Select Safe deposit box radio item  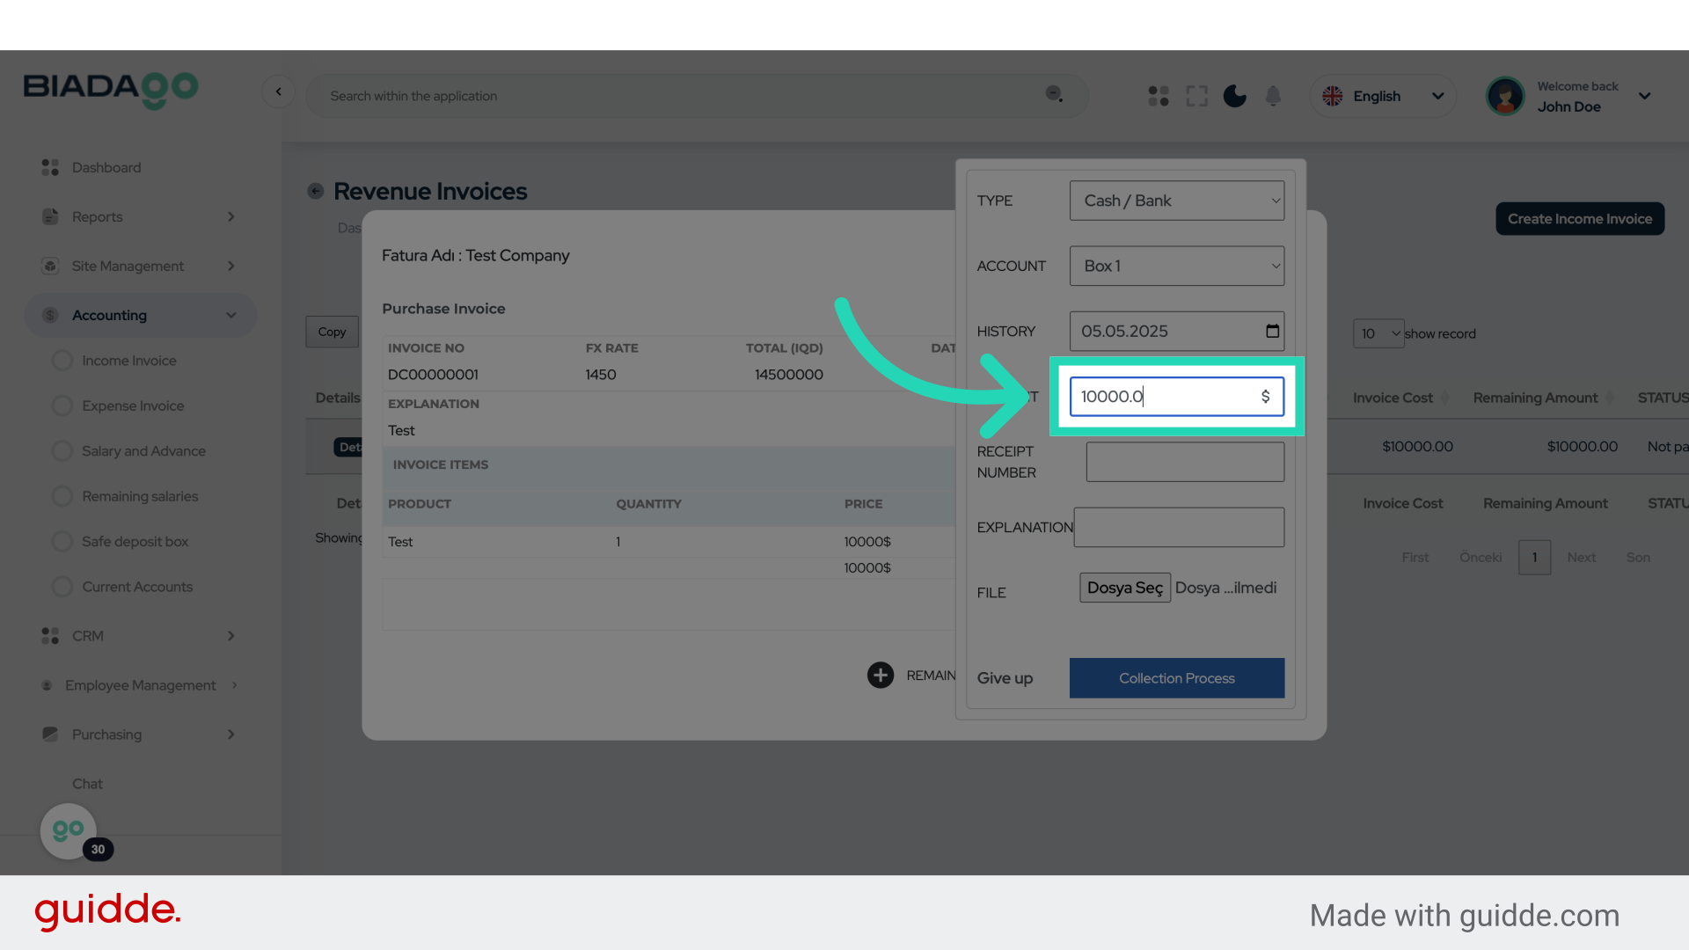(x=62, y=541)
